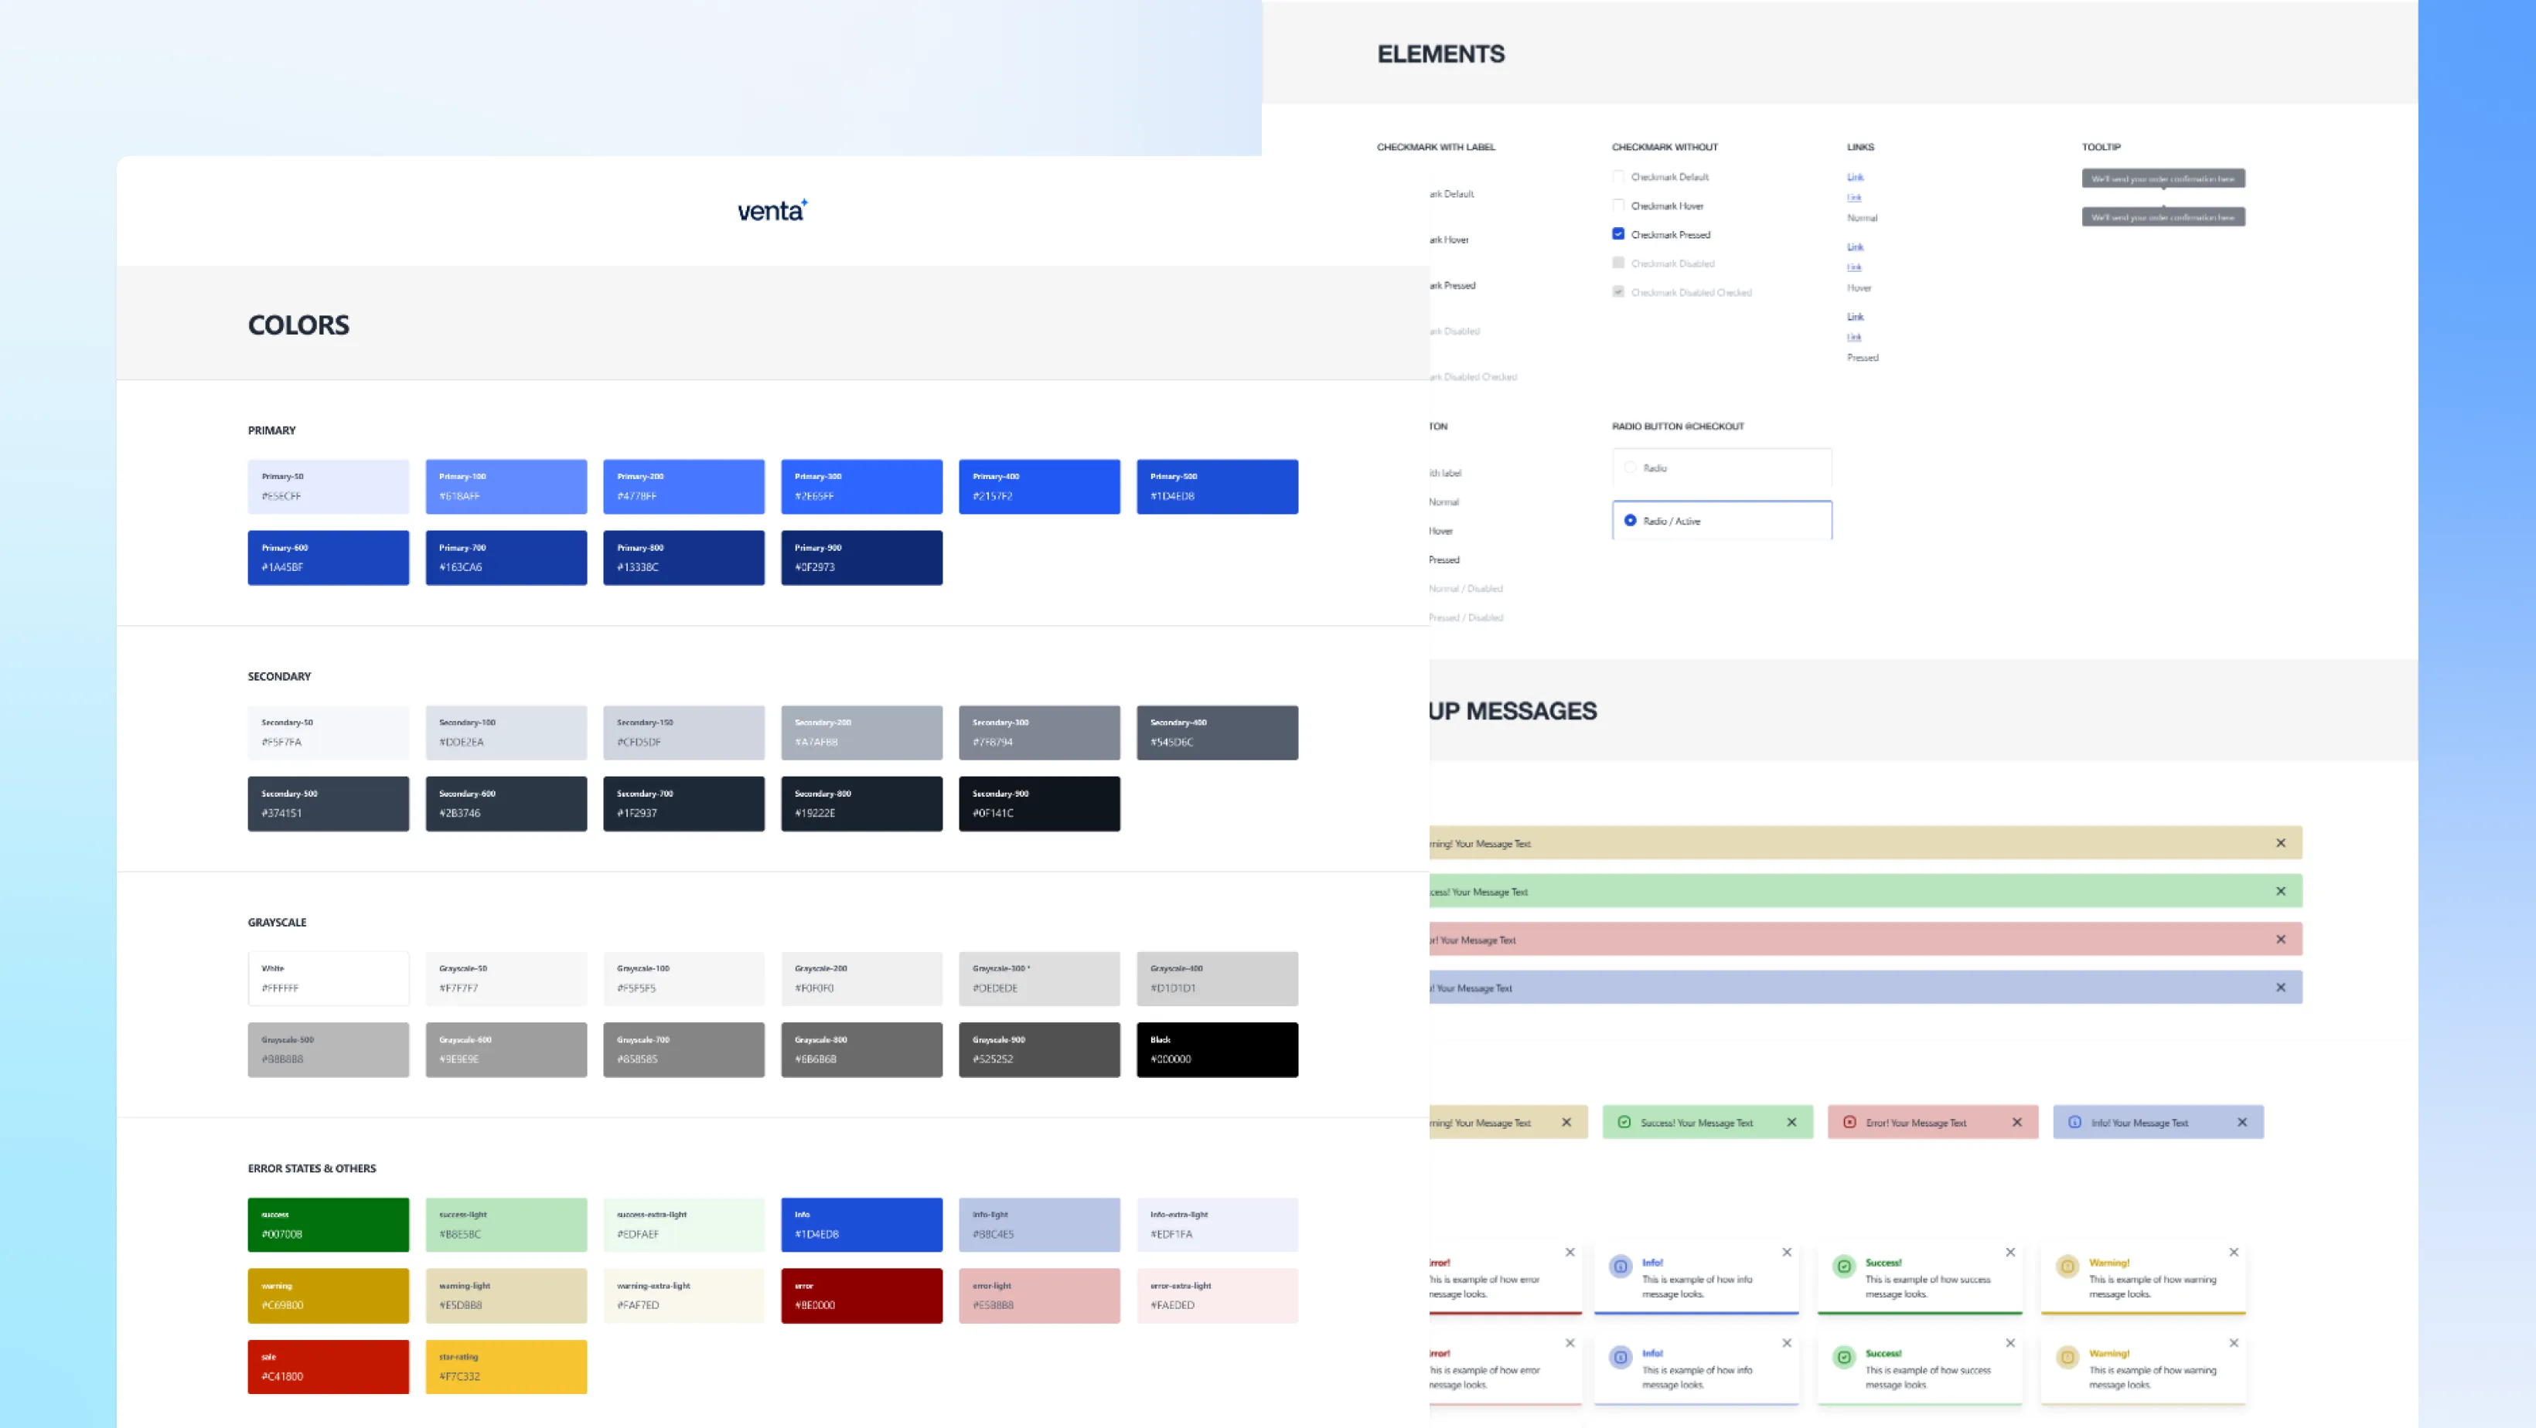The image size is (2536, 1428).
Task: Close the wide blue info banner
Action: pos(2280,987)
